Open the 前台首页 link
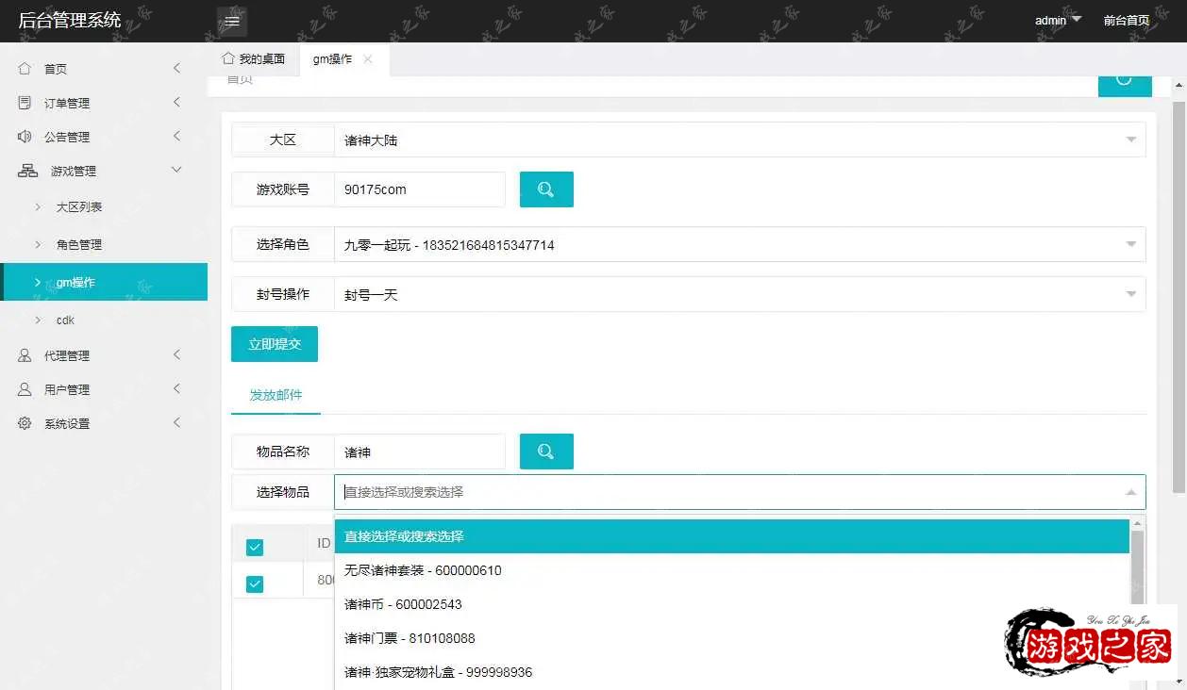Viewport: 1187px width, 690px height. click(1127, 21)
